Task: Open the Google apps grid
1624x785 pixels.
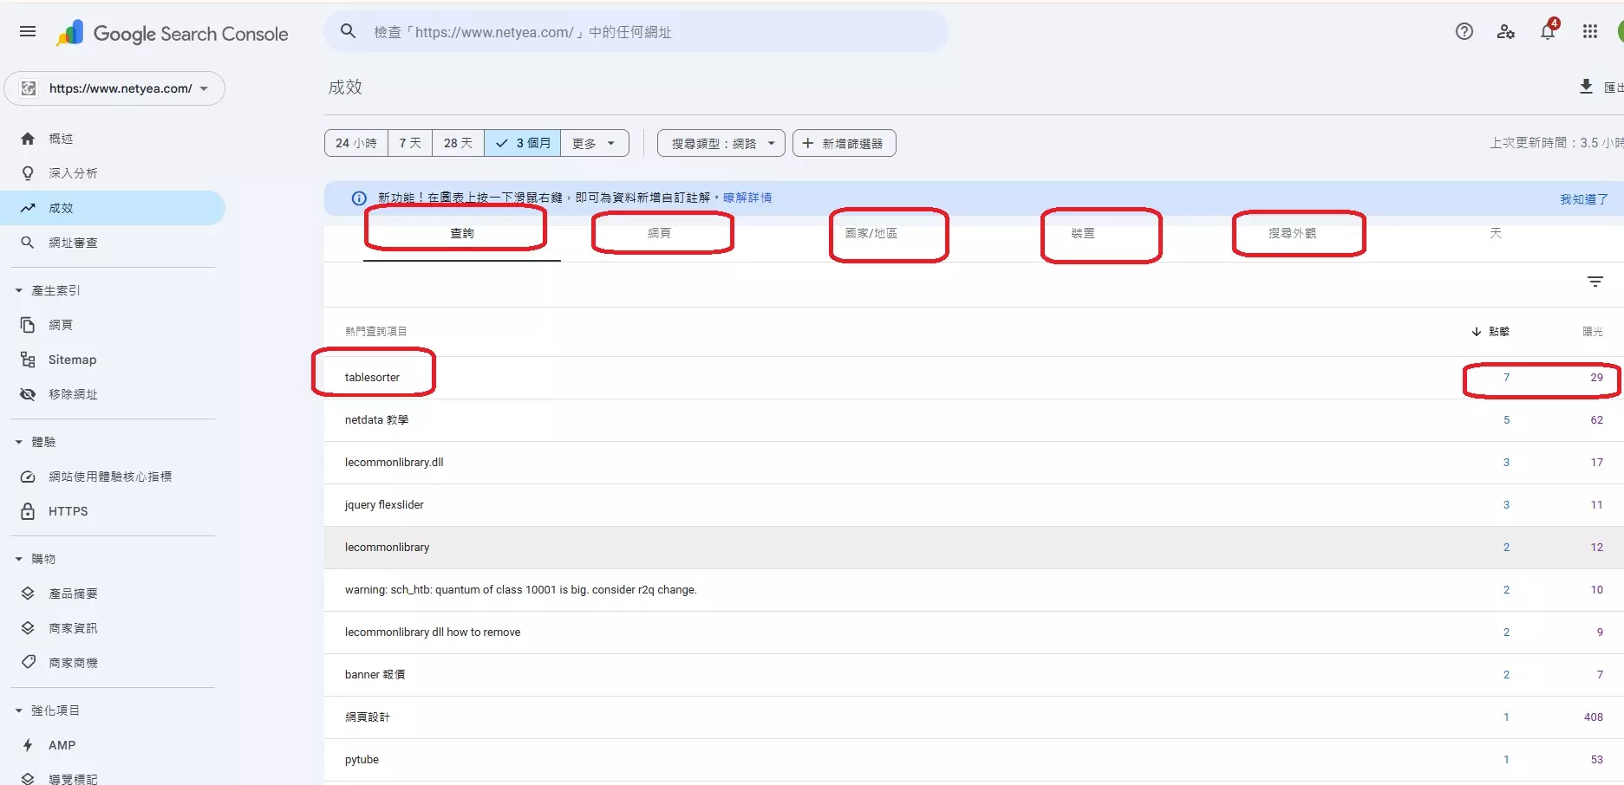Action: pyautogui.click(x=1589, y=31)
